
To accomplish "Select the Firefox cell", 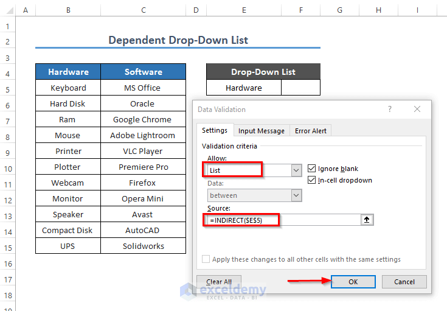I will coord(144,183).
